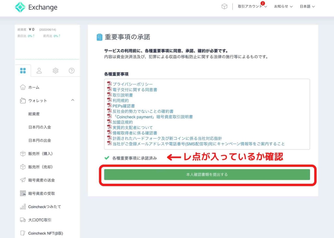Screen dimensions: 334x238
Task: Click PDF icon beside 情報取得者に係る確認書
Action: (x=109, y=133)
